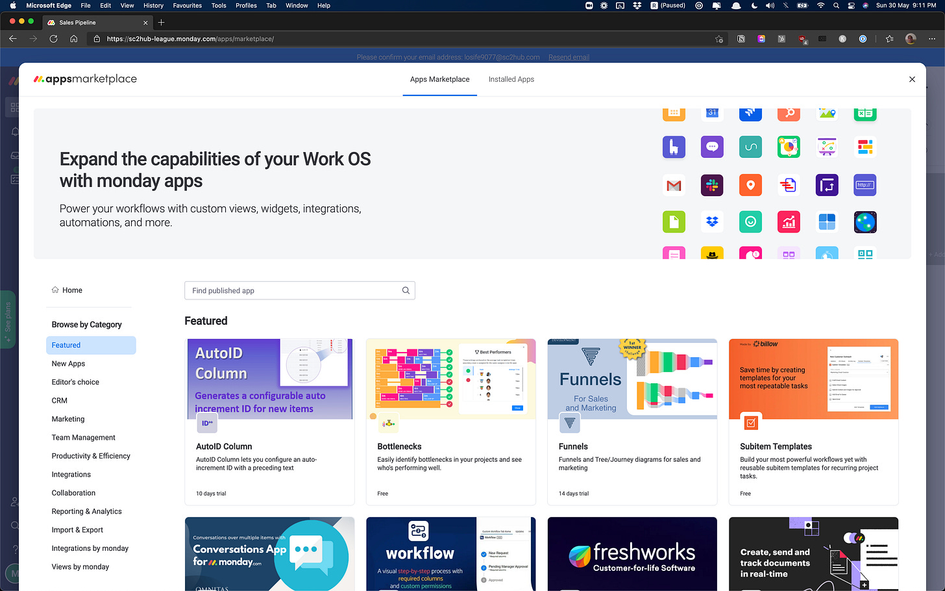Switch to the Installed Apps tab
Image resolution: width=945 pixels, height=591 pixels.
pos(511,79)
